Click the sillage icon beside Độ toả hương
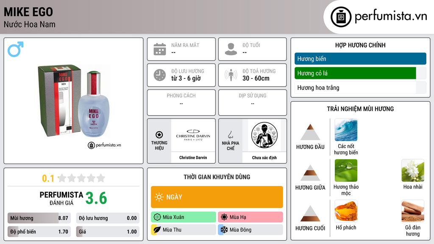The height and width of the screenshot is (244, 434). pyautogui.click(x=231, y=75)
